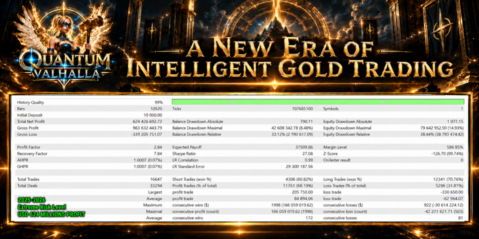Click the Equity Drawdown Absolute value '1 077.15'

(455, 122)
